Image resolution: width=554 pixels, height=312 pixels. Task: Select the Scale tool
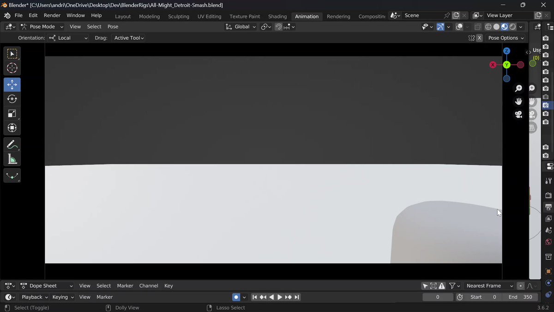coord(12,113)
